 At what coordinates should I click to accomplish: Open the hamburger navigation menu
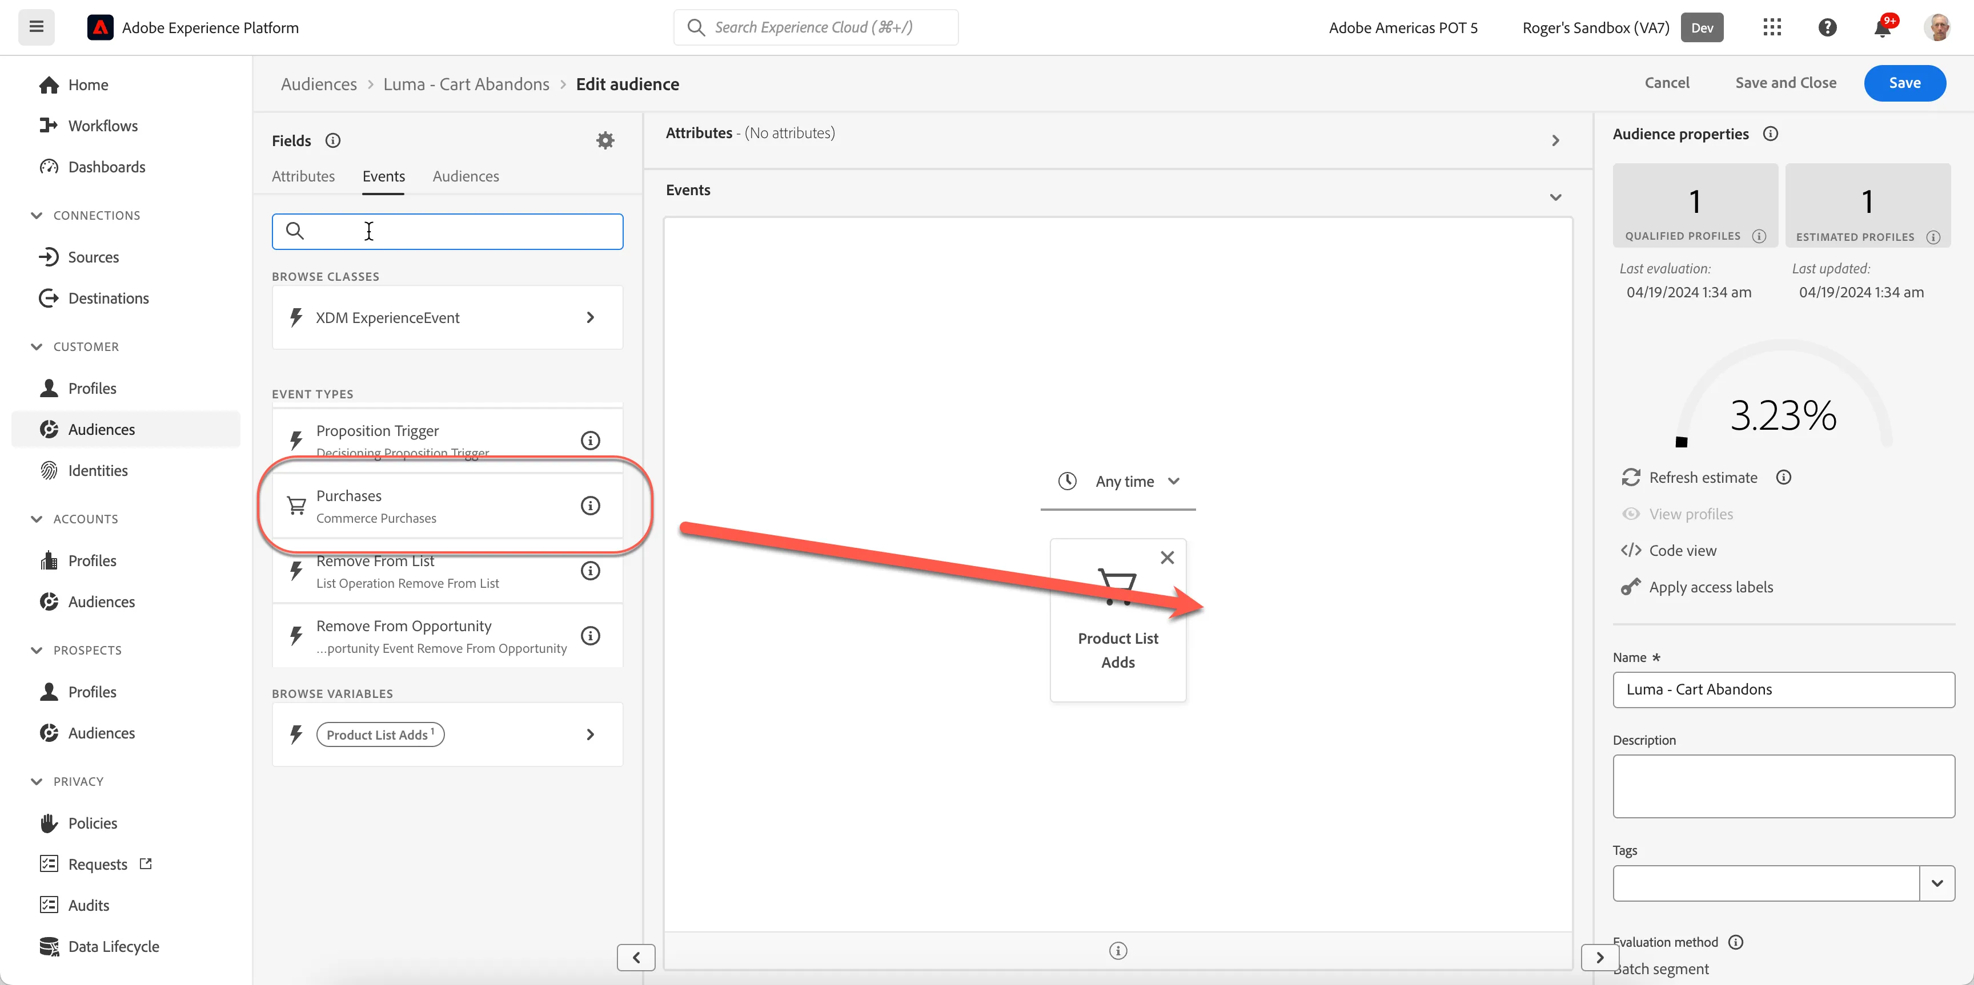coord(36,27)
